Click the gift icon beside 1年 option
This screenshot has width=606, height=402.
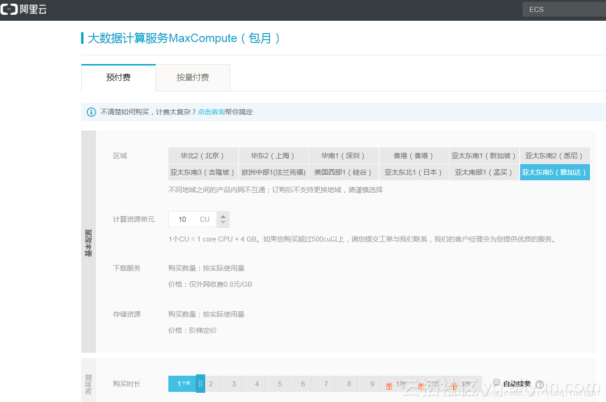[389, 386]
